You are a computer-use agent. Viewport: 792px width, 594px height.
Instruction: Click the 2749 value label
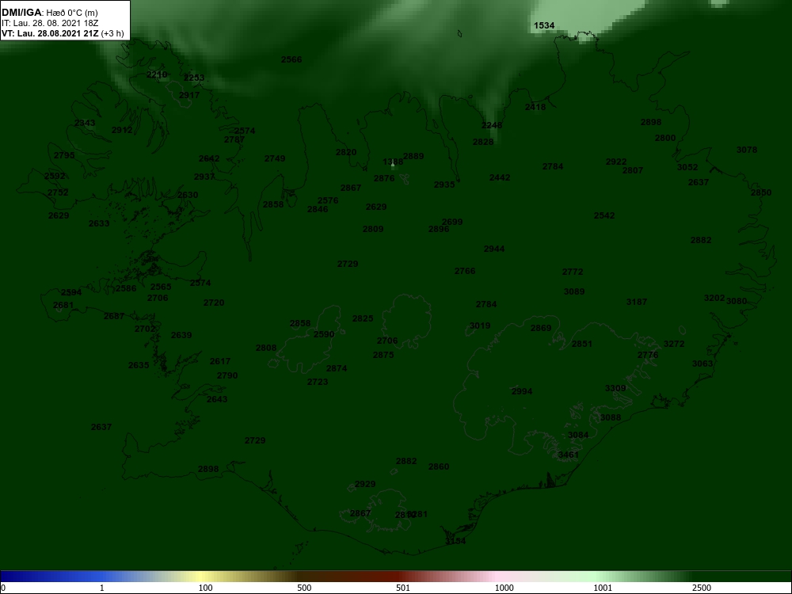click(275, 158)
